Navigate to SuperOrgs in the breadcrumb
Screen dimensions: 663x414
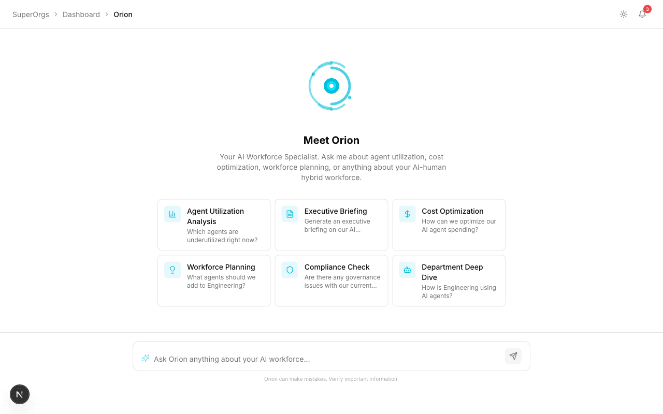[31, 14]
